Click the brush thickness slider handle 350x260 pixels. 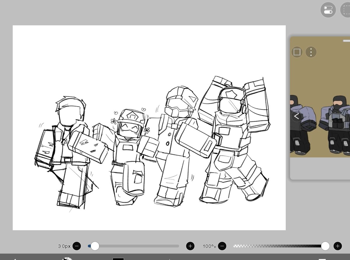(x=95, y=246)
